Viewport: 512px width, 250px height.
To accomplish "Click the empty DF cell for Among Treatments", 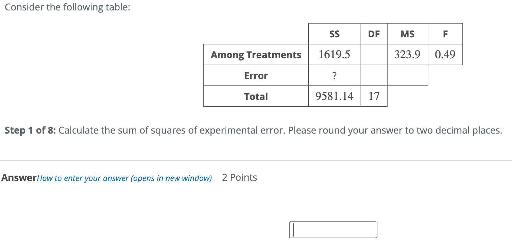I will pos(374,55).
